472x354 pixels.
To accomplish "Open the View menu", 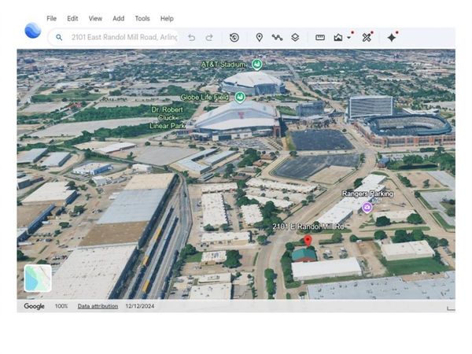I will pyautogui.click(x=95, y=19).
